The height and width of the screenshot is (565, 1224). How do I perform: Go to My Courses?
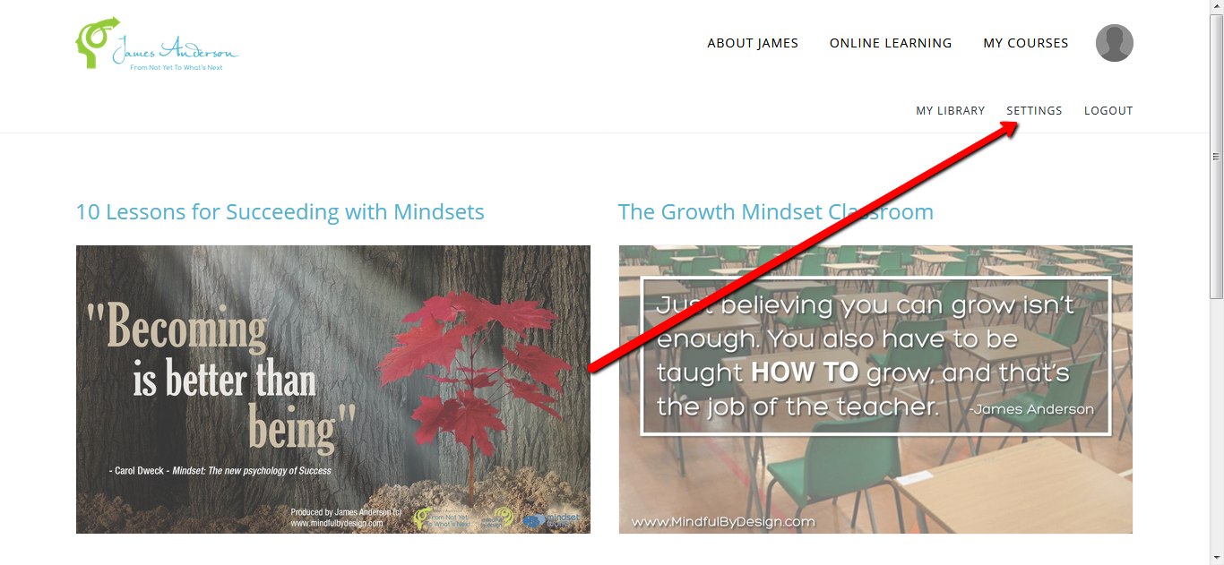point(1026,43)
